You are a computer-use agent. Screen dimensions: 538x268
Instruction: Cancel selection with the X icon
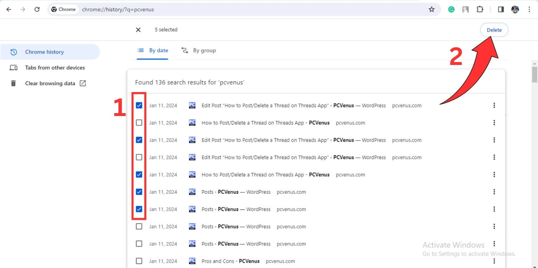(138, 30)
